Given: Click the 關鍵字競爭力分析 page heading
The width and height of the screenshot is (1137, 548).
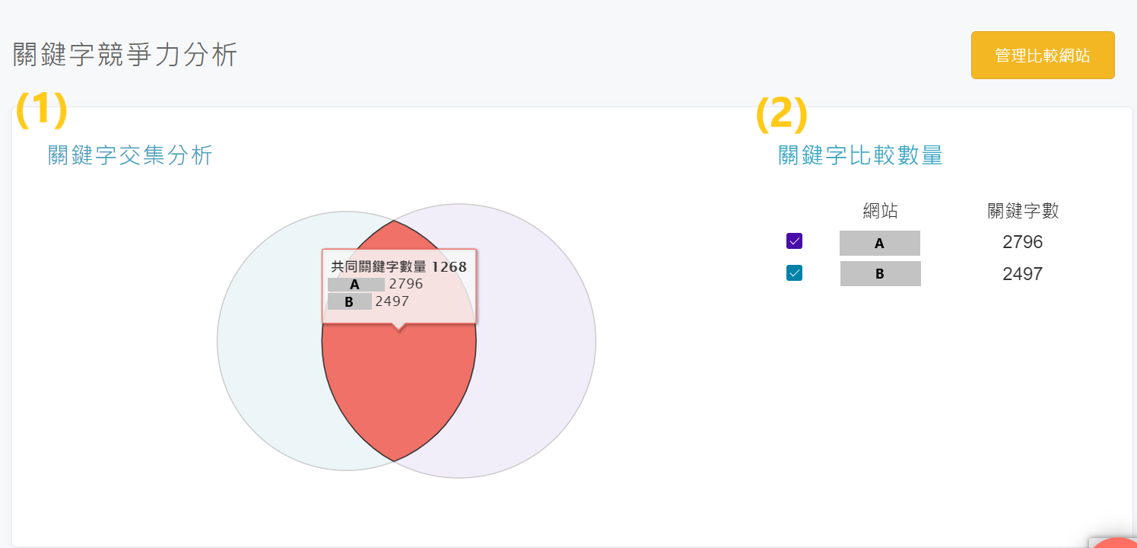Looking at the screenshot, I should pos(125,55).
